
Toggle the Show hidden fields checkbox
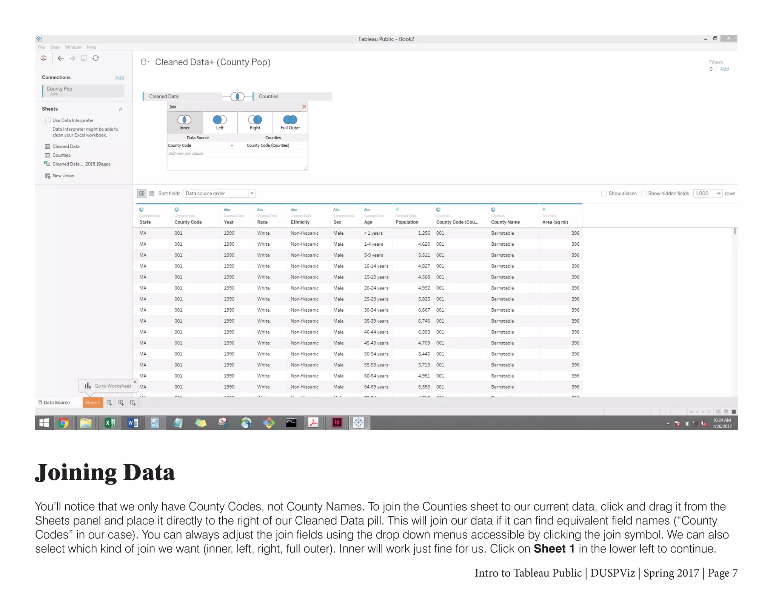coord(644,194)
